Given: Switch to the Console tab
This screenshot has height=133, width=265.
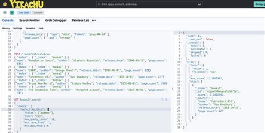Looking at the screenshot, I should click(x=8, y=21).
